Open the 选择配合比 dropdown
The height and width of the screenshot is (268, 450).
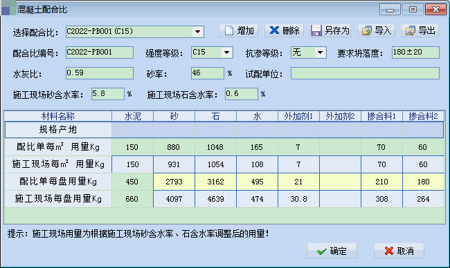click(197, 32)
